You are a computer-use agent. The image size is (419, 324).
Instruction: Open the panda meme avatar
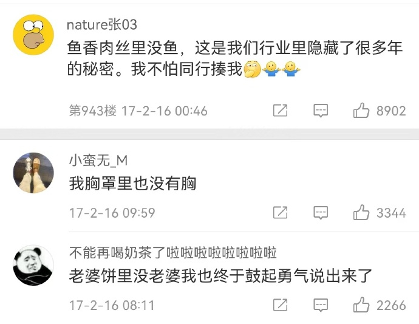coord(33,265)
